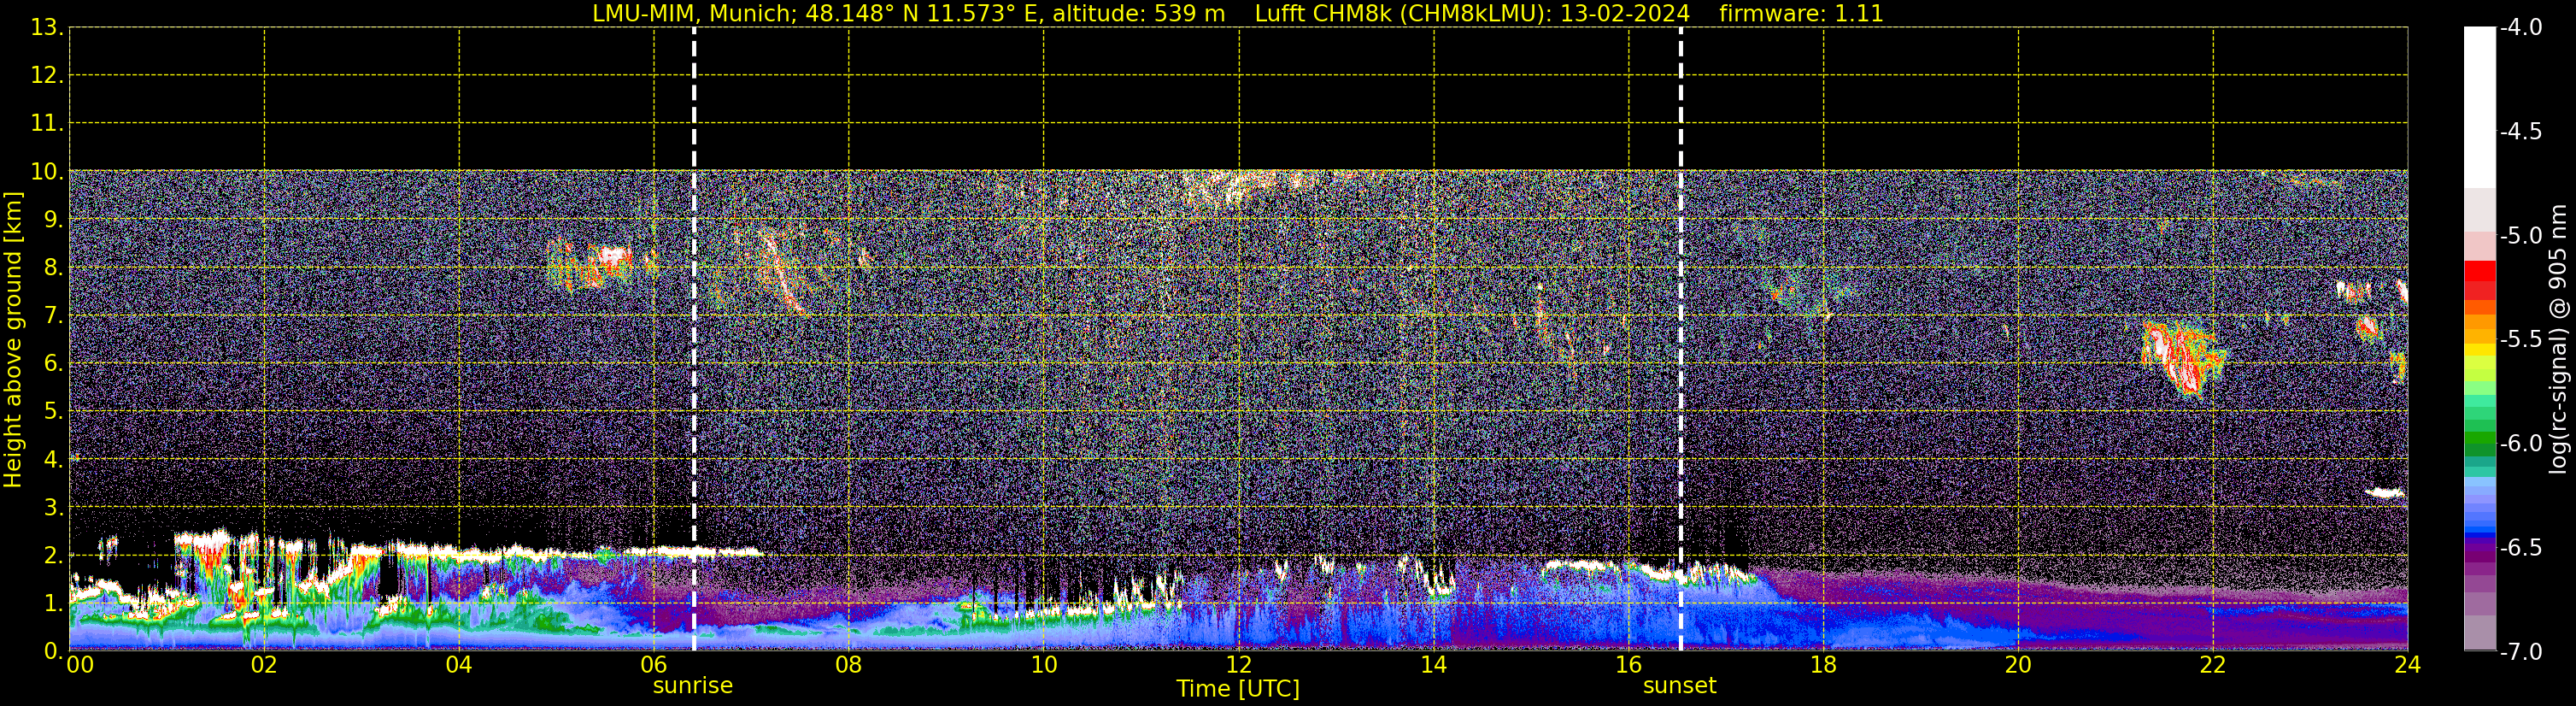
Task: Click the '02' time axis tick label
Action: (x=264, y=665)
